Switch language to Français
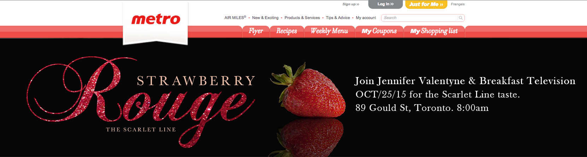The width and height of the screenshot is (587, 157). [458, 4]
